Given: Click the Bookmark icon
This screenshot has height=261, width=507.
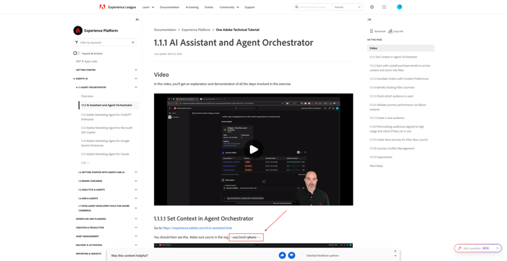Looking at the screenshot, I should [371, 31].
